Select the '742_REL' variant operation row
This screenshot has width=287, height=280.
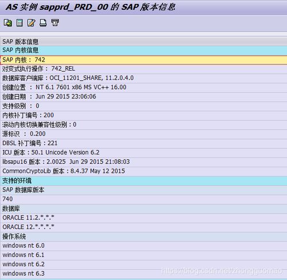[x=143, y=69]
